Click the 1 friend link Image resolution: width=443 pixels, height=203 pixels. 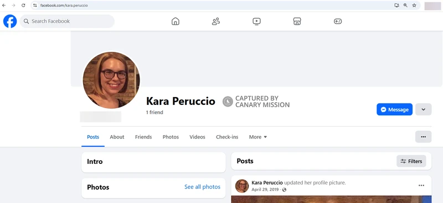tap(154, 113)
